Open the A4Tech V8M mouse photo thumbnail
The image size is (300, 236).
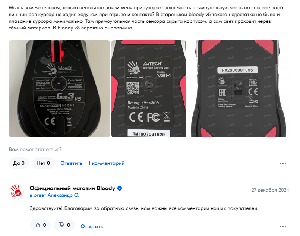(149, 89)
